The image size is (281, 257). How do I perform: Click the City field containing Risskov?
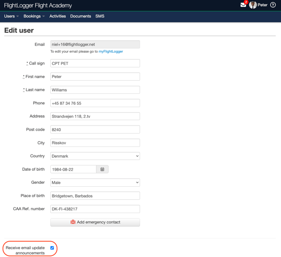95,143
